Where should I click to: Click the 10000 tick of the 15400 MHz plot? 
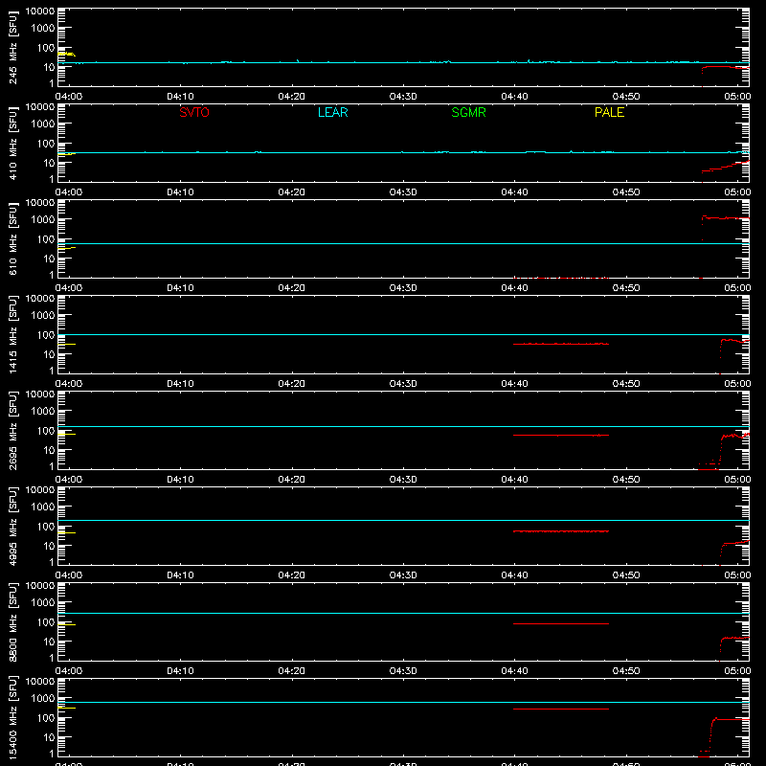pos(40,682)
